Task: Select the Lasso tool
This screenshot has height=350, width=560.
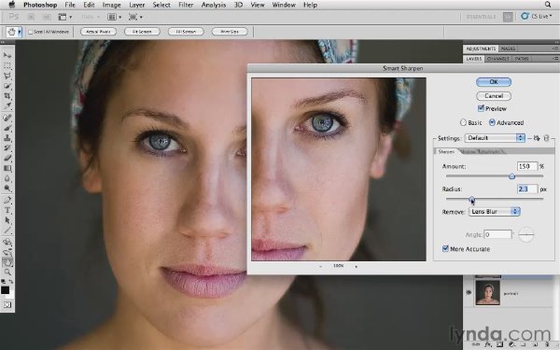Action: pyautogui.click(x=7, y=76)
